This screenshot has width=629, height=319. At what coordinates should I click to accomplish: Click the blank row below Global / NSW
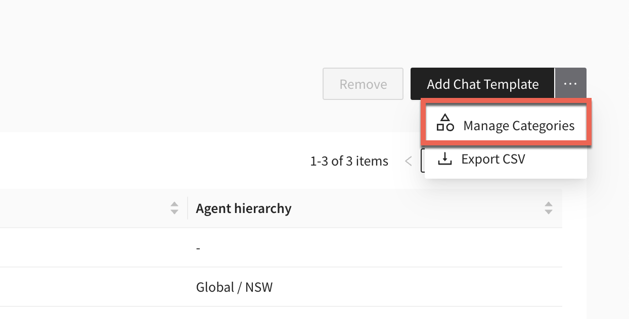tap(281, 313)
